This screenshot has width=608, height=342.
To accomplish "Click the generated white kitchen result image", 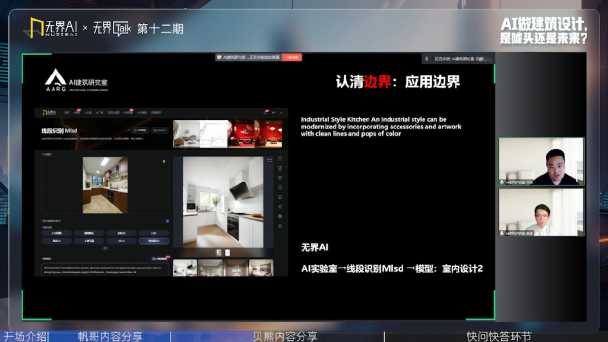I will pyautogui.click(x=223, y=202).
